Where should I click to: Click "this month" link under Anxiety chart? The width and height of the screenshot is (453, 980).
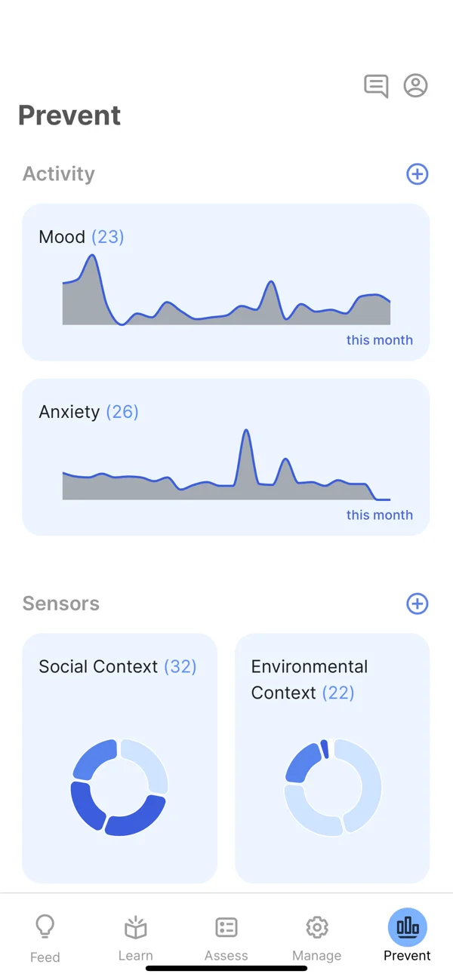click(379, 515)
